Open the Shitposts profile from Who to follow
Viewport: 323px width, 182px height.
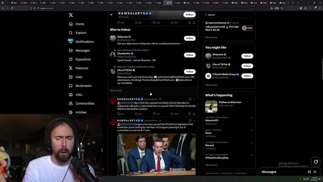(122, 37)
